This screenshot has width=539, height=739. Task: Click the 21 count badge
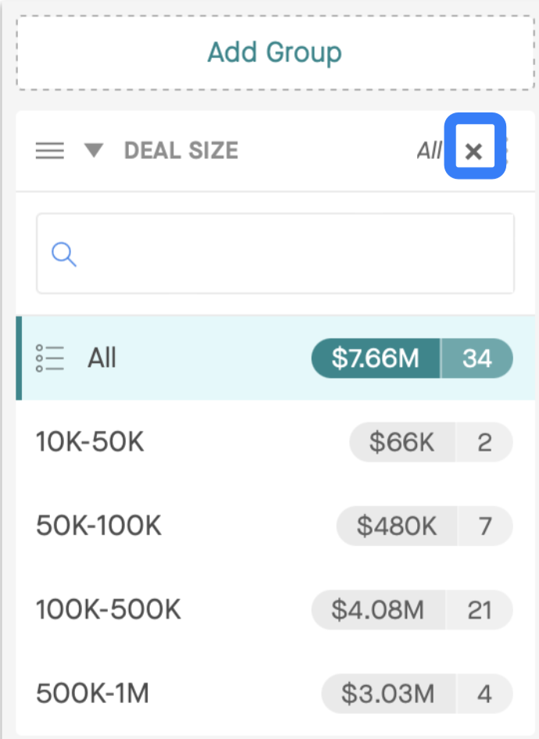point(480,610)
